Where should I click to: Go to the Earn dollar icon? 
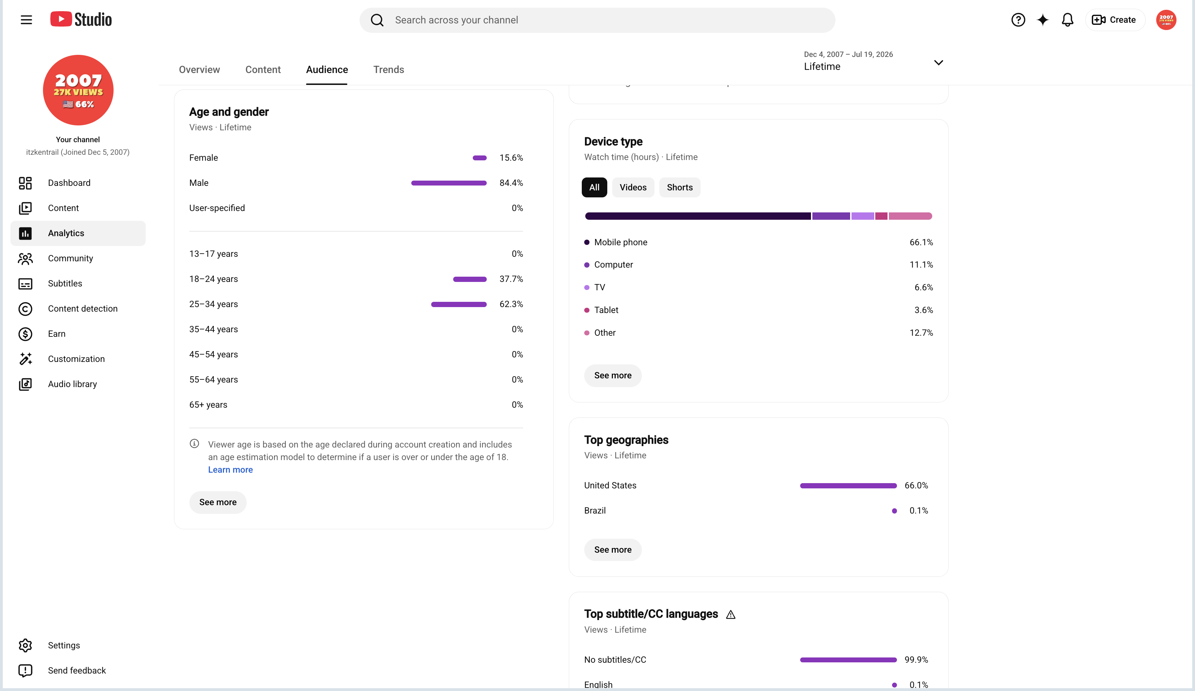point(25,334)
